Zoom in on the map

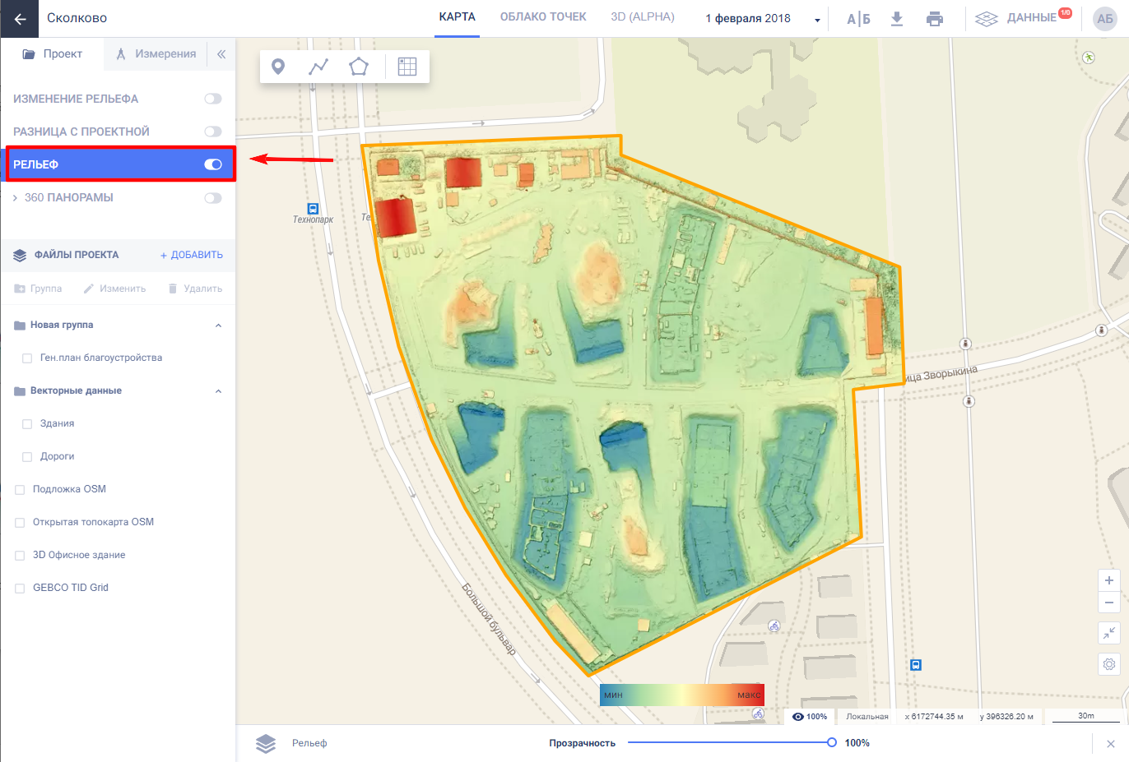pyautogui.click(x=1109, y=580)
